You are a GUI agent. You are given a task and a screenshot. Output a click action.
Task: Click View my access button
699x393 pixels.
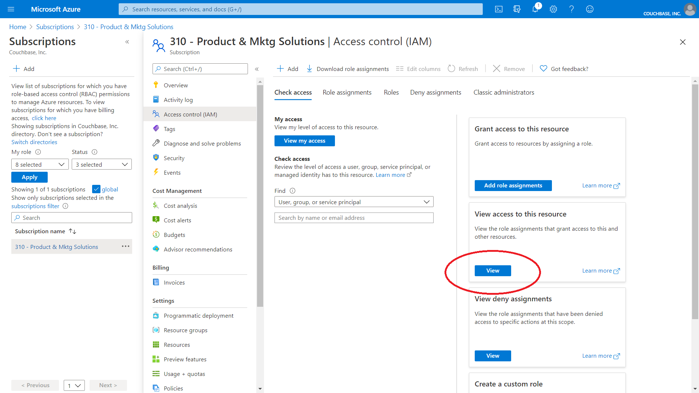coord(304,140)
